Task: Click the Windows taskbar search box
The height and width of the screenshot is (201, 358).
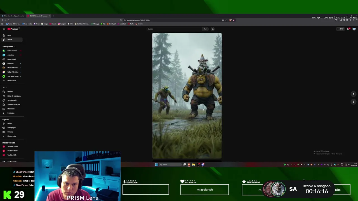Action: click(170, 164)
